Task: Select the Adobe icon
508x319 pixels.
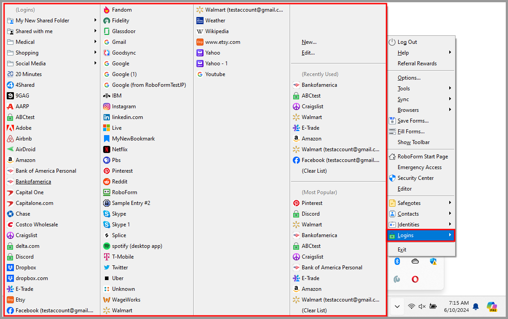Action: [x=10, y=128]
